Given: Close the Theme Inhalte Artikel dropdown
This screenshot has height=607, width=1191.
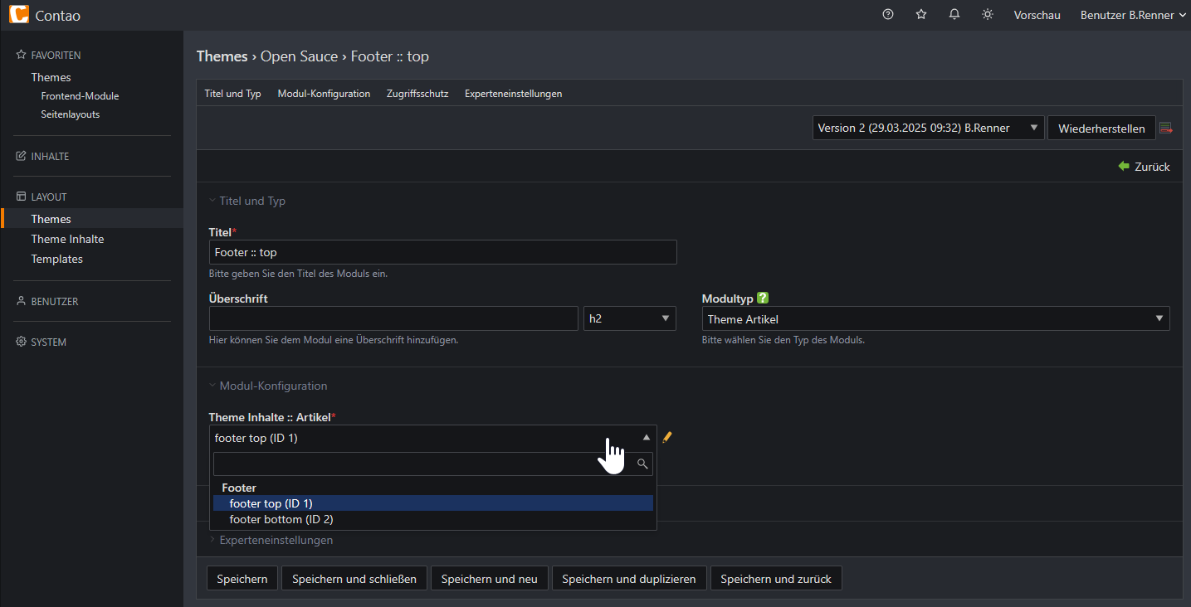Looking at the screenshot, I should (432, 438).
